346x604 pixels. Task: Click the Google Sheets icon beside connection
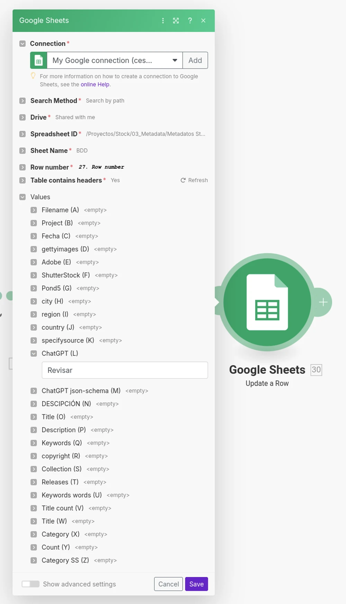coord(39,61)
